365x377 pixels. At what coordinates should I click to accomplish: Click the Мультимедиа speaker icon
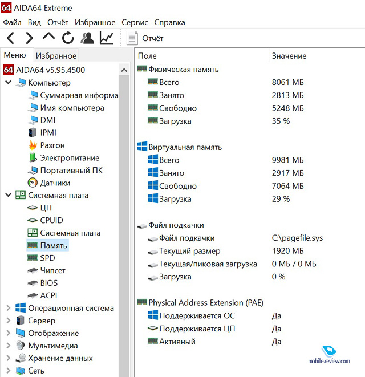pos(21,346)
